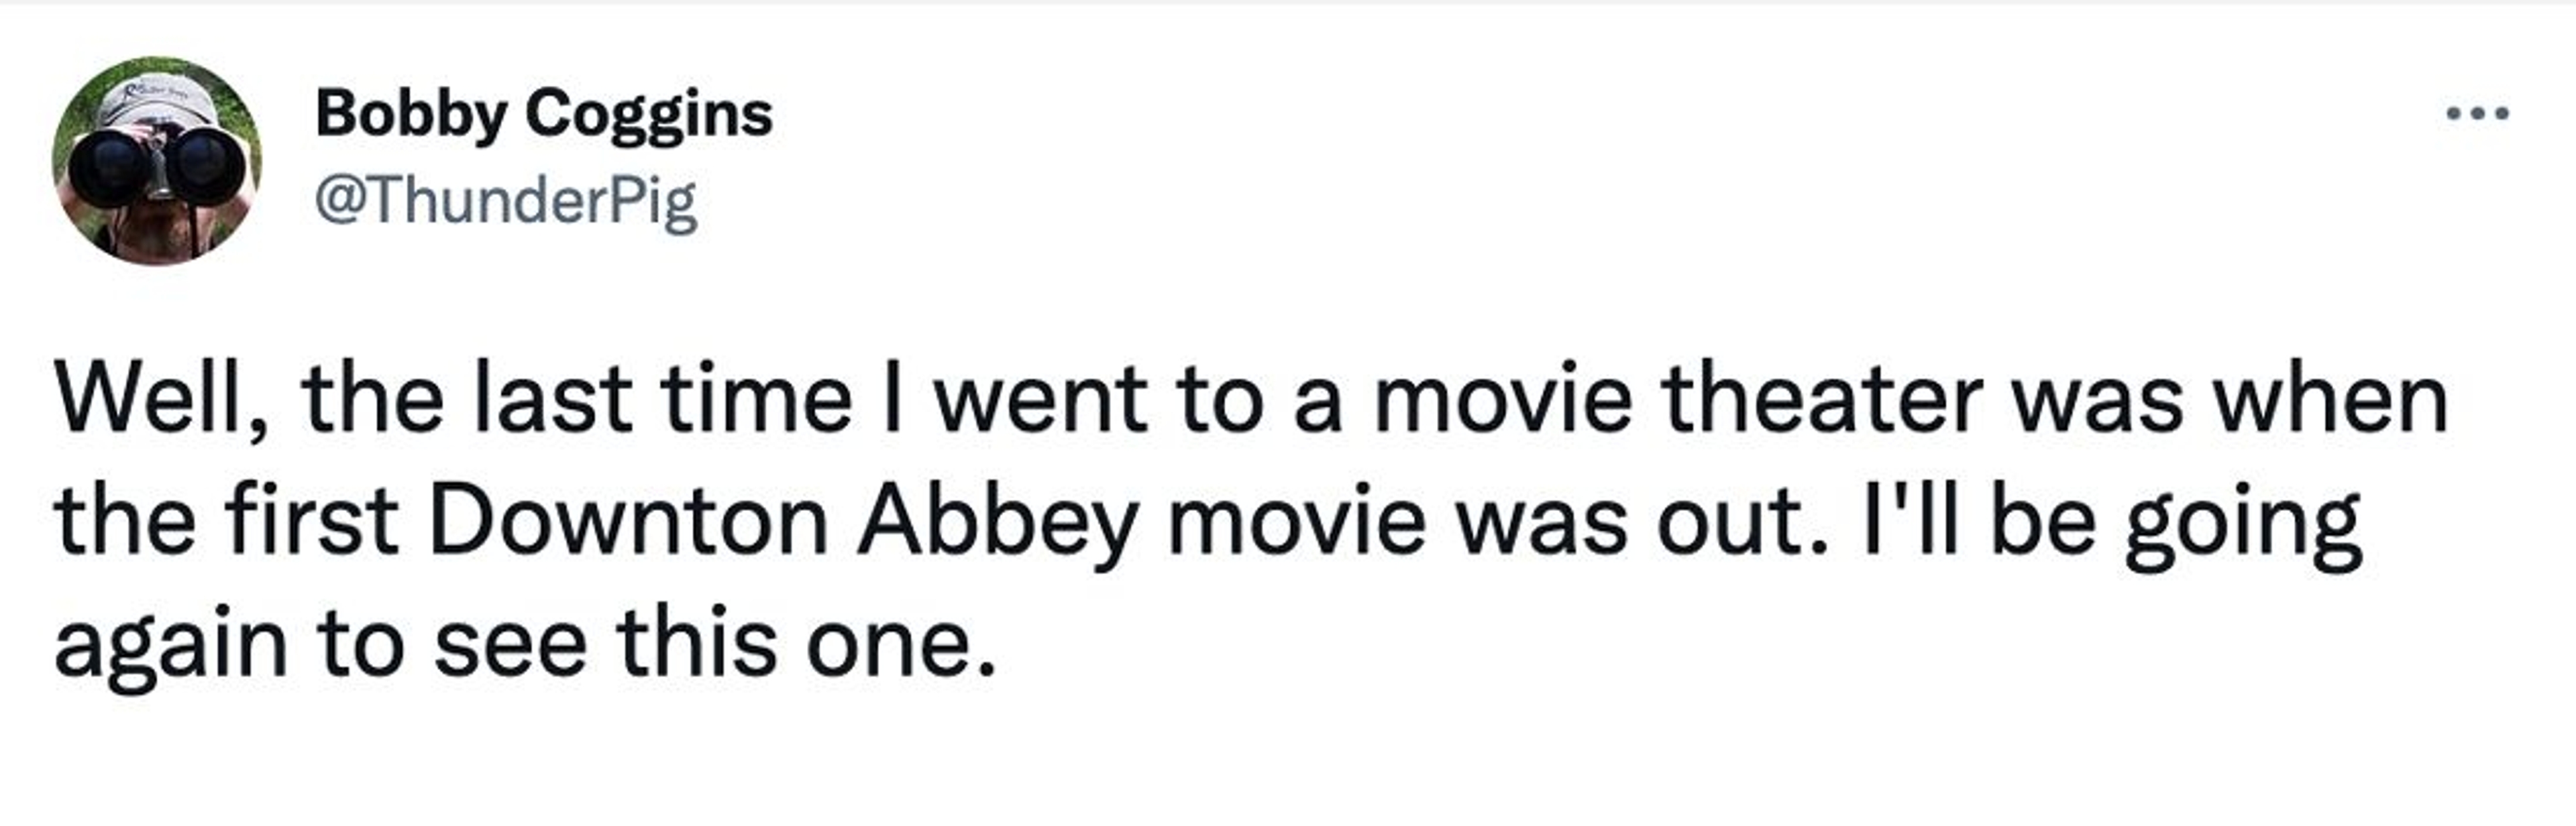Visit the @ThunderPig handle link
Viewport: 2576px width, 826px height.
(506, 201)
